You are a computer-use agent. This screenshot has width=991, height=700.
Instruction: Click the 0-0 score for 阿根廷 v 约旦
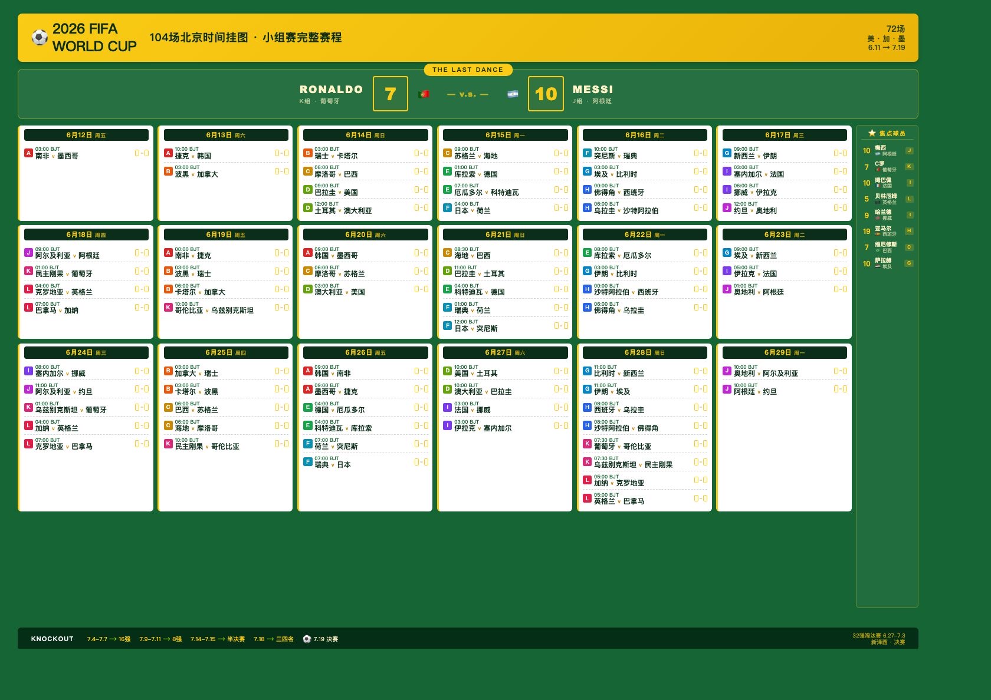[840, 389]
